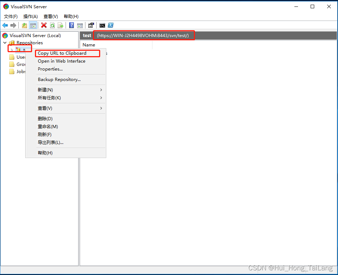The image size is (338, 275).
Task: Open the 操作(A) menu
Action: coord(30,16)
